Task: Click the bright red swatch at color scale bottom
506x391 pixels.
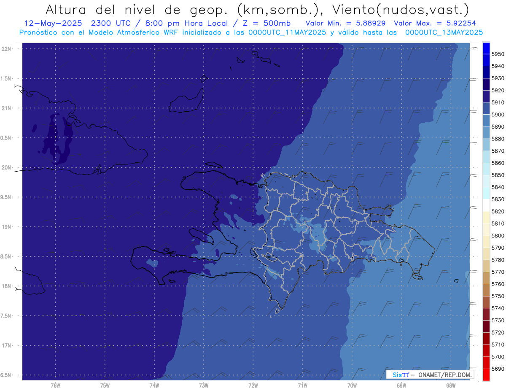Action: [x=486, y=375]
